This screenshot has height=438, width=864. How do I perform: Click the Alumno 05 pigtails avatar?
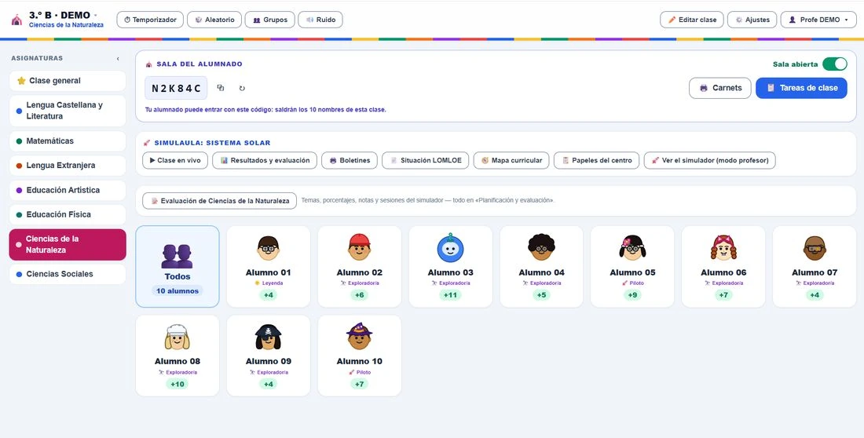[x=632, y=247]
